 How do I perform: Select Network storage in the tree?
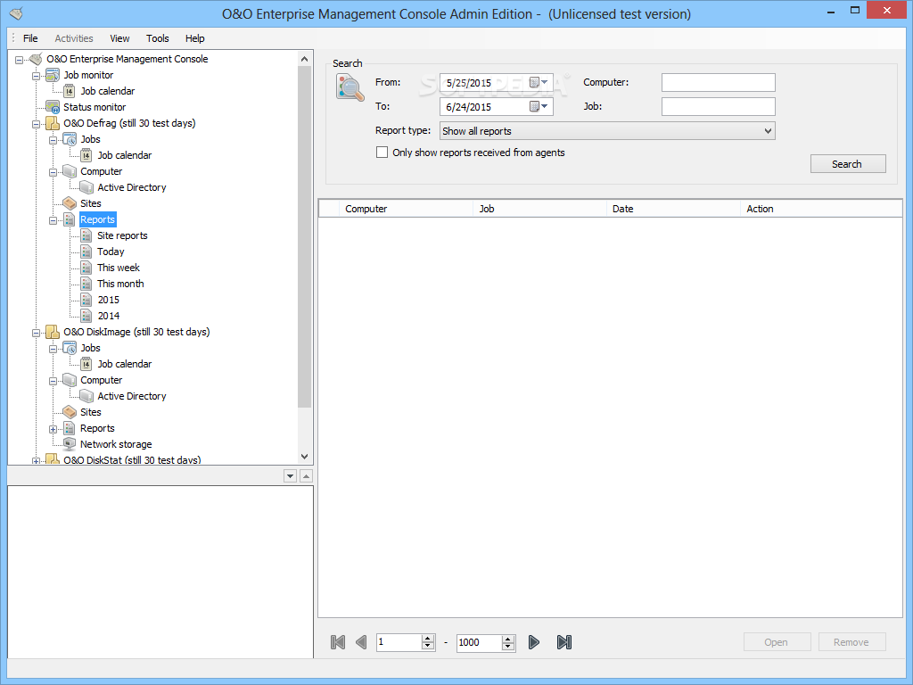coord(116,444)
